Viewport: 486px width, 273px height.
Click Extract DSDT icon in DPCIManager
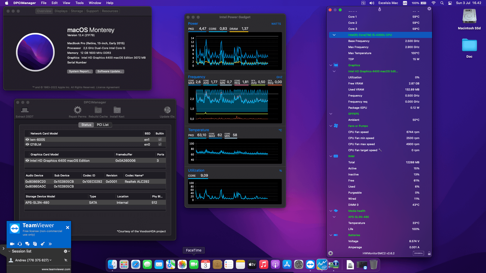pos(25,110)
